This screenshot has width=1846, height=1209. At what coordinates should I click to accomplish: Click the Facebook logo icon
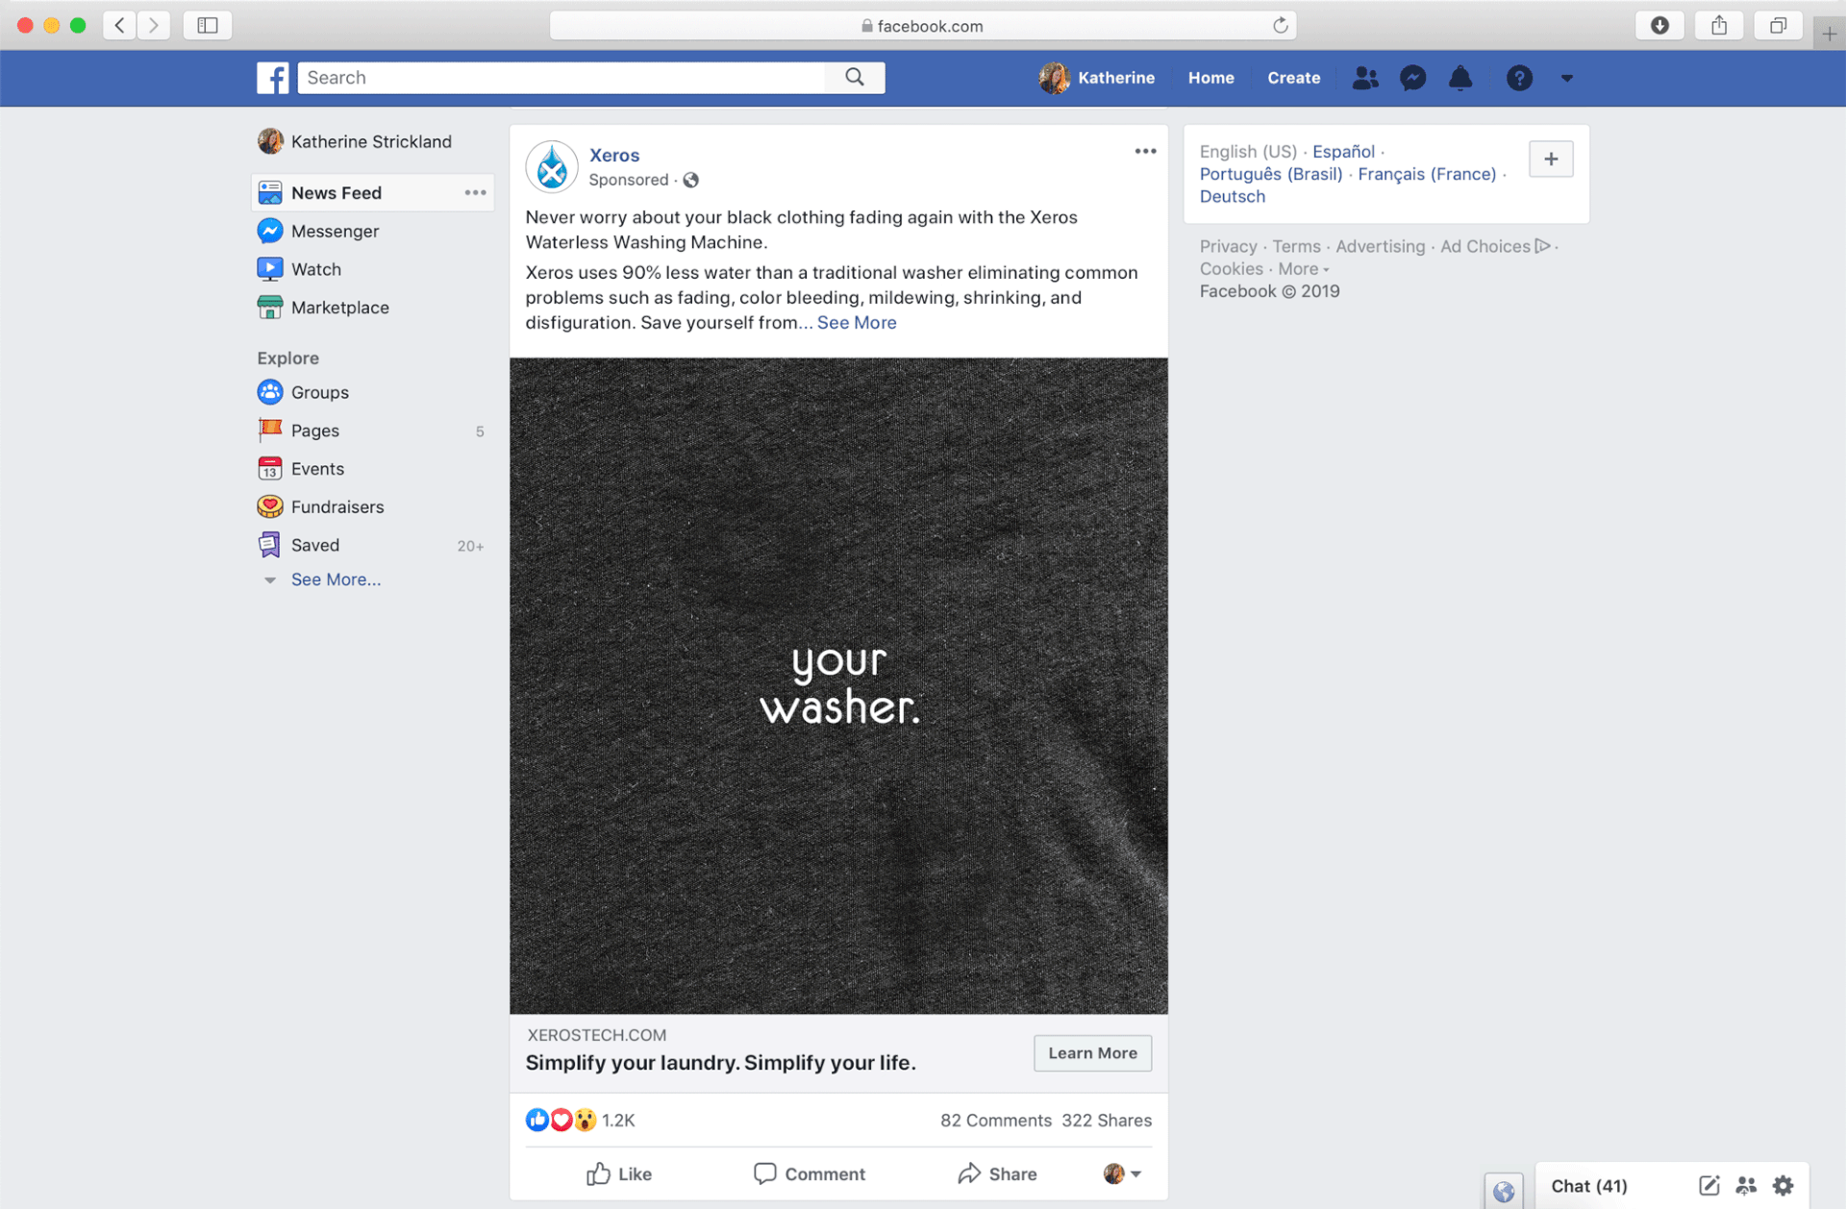[272, 78]
